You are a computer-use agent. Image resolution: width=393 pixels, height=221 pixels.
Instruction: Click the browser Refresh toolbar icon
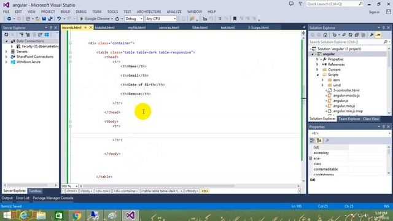(117, 19)
